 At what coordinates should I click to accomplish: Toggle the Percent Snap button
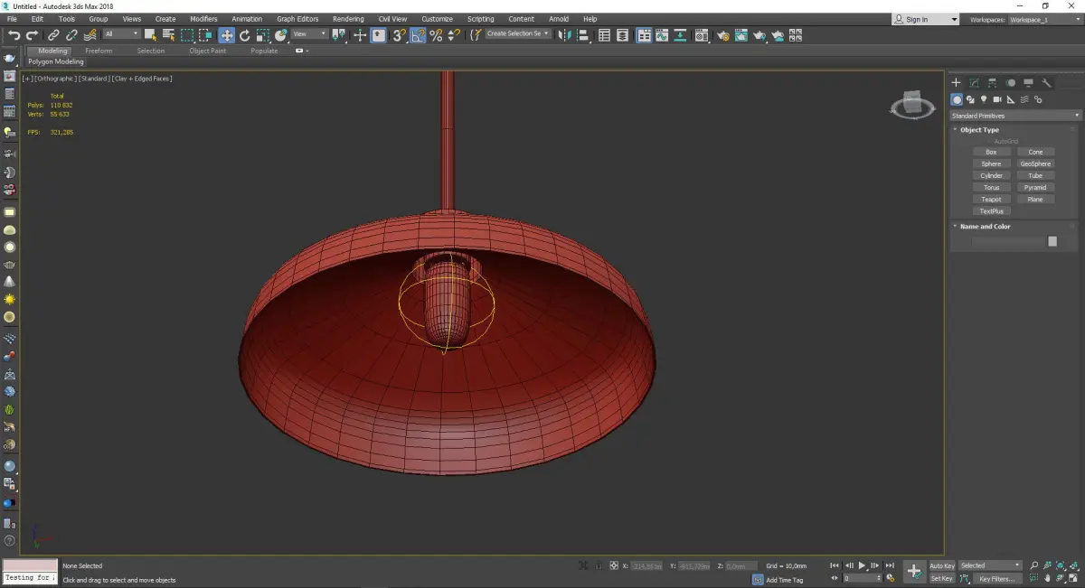(x=436, y=35)
